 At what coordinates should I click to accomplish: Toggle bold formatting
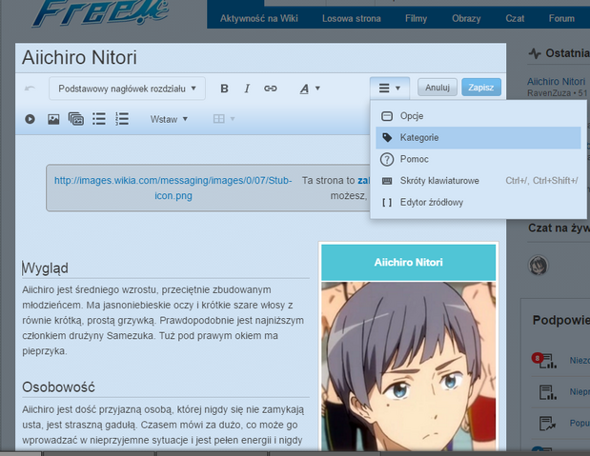click(224, 89)
